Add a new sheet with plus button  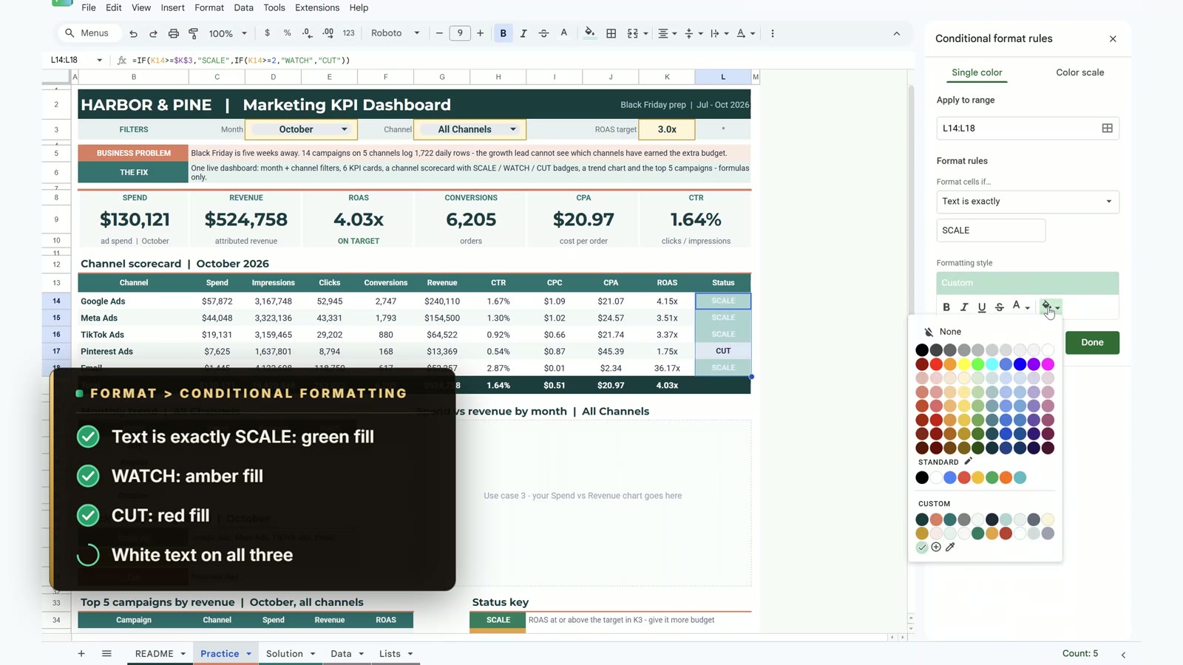point(81,654)
